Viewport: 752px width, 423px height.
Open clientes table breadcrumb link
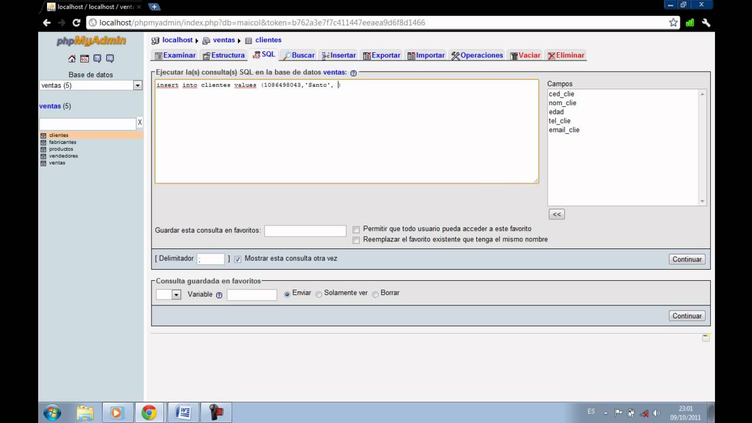(x=268, y=40)
